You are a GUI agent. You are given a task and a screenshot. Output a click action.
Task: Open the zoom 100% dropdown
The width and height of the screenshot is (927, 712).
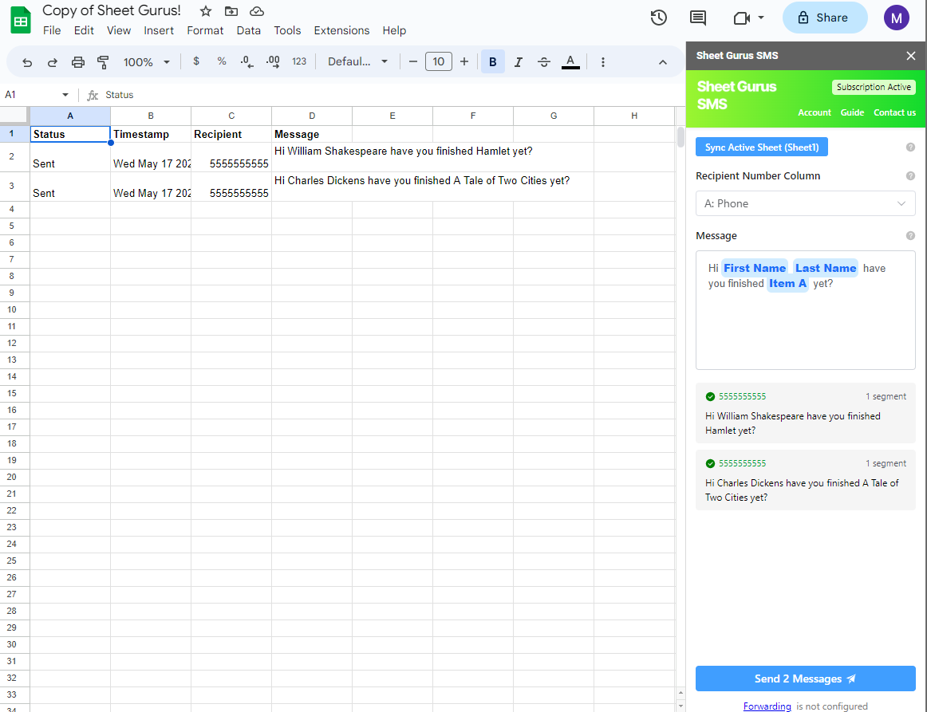(146, 62)
